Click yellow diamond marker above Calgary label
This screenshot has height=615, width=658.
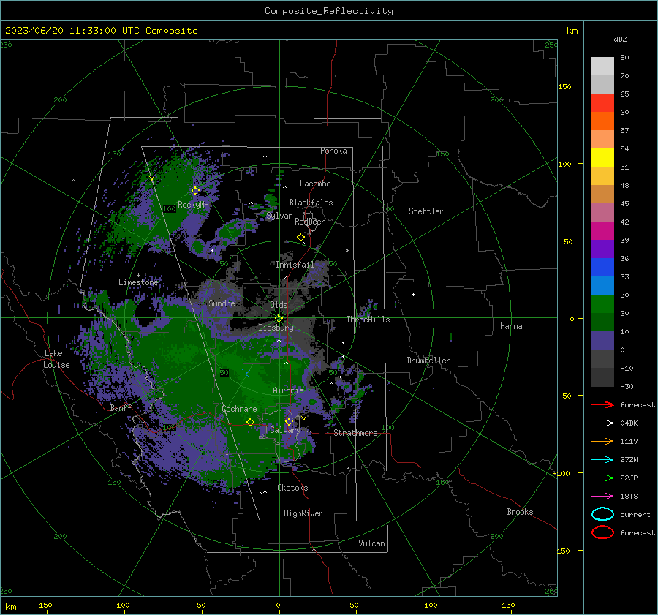289,421
